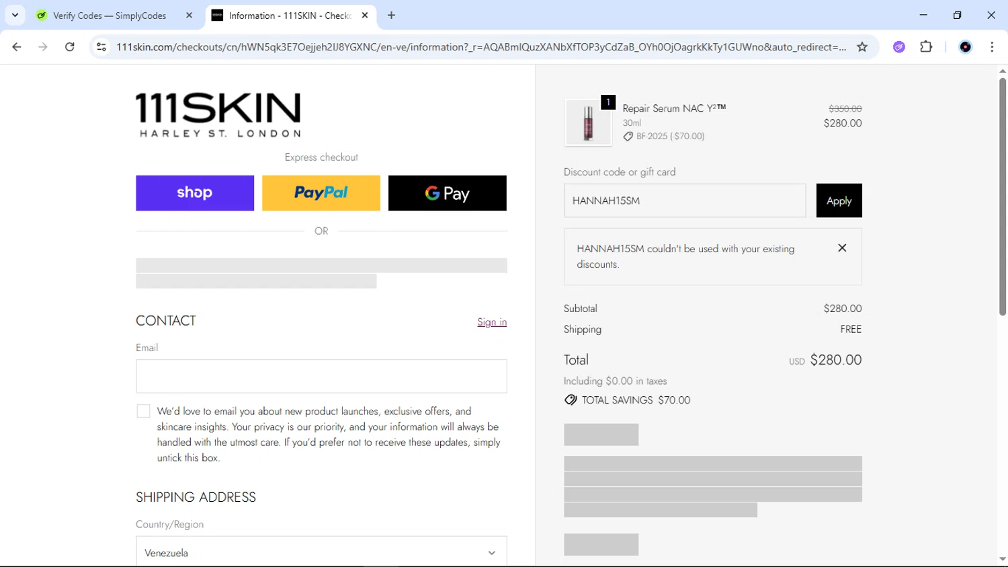This screenshot has height=567, width=1008.
Task: Go back to the previous page
Action: click(x=17, y=47)
